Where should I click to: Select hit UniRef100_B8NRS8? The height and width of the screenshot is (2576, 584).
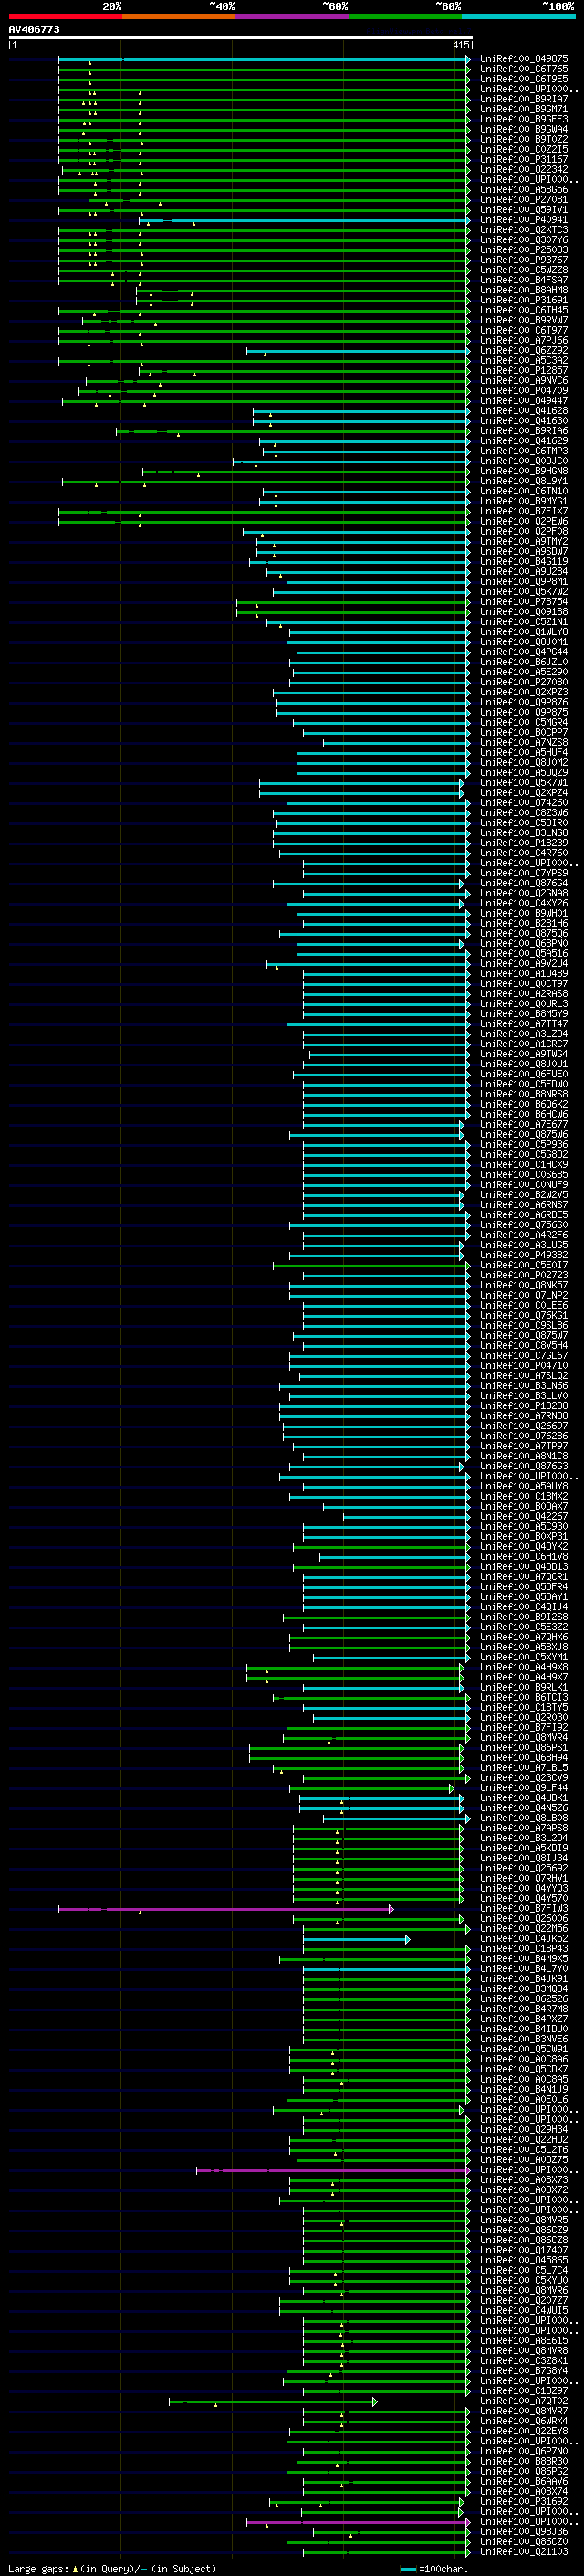(524, 1094)
